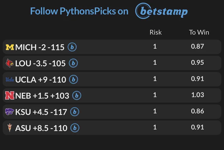Click the Michigan M logo
Viewport: 224px width, 150px height.
click(x=10, y=47)
